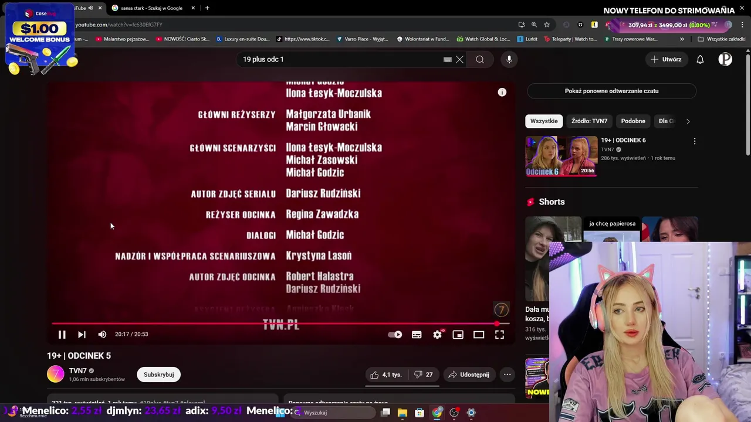Open the Wolontariat w Fund... bookmark

[423, 39]
